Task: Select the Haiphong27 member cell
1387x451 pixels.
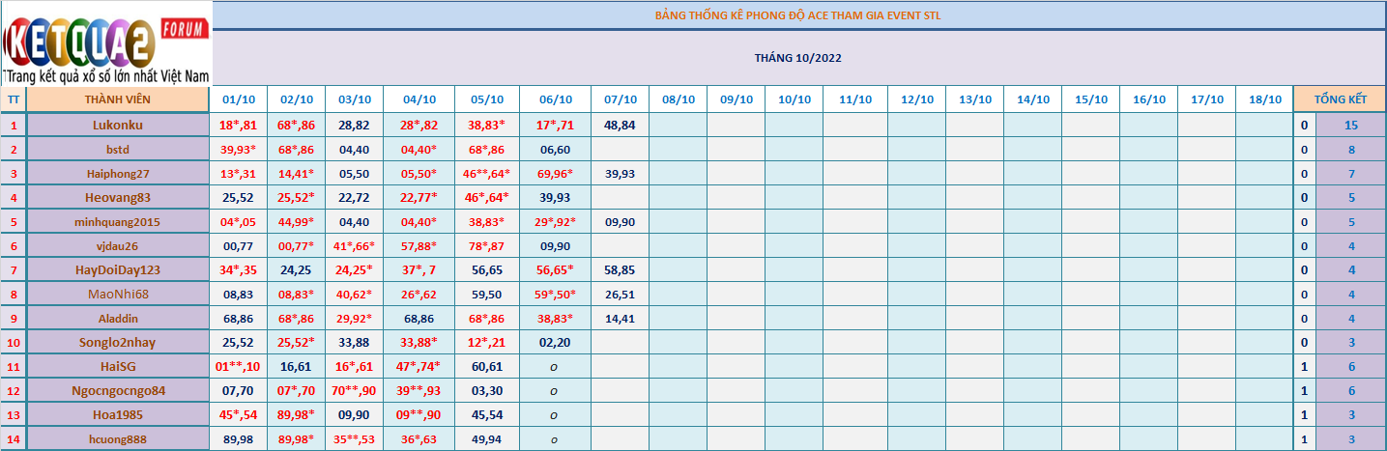Action: [117, 173]
